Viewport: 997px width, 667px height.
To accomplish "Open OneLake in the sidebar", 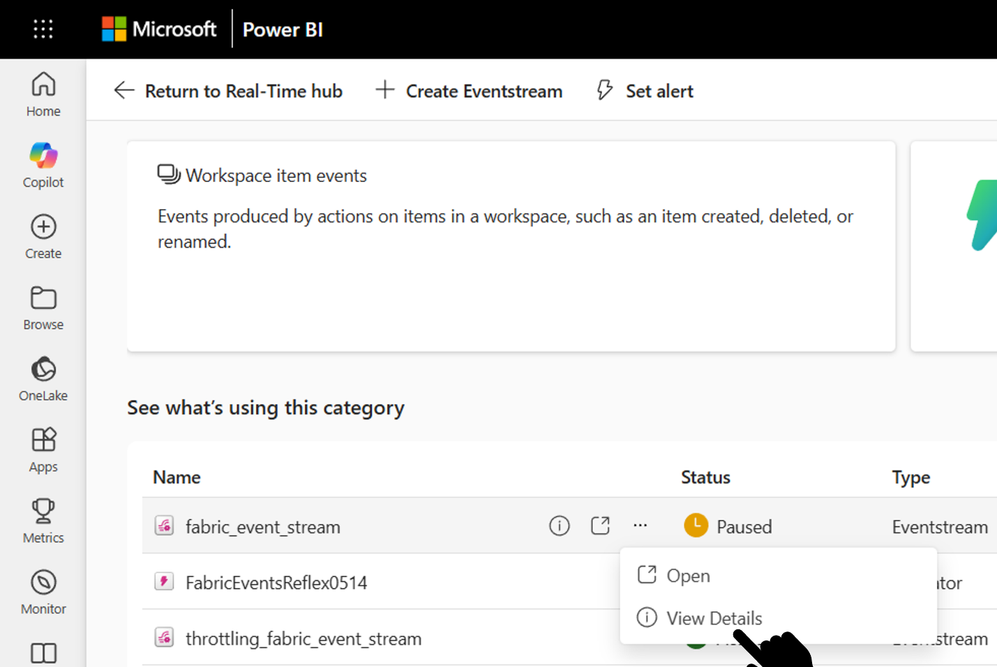I will (x=43, y=378).
